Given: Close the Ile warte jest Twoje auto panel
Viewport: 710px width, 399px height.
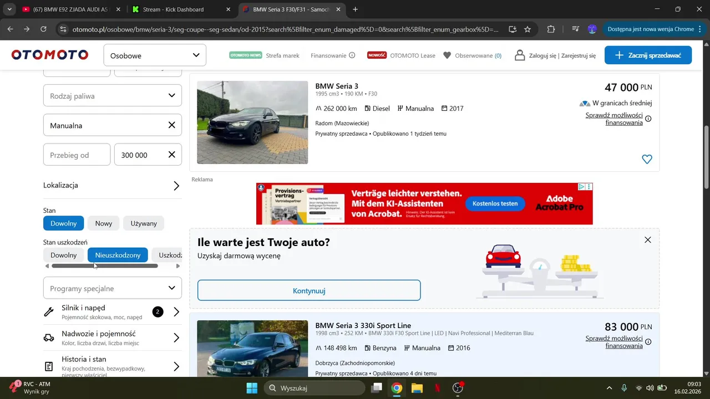Looking at the screenshot, I should [x=648, y=240].
